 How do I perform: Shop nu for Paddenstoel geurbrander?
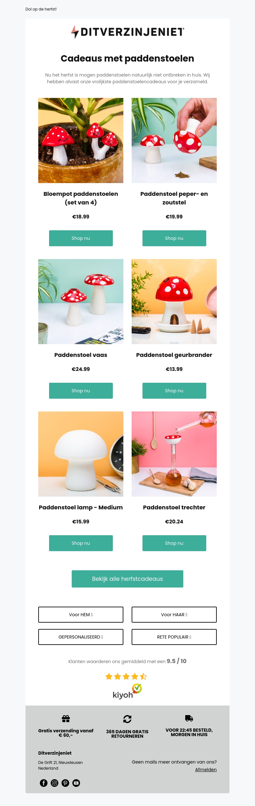click(174, 391)
